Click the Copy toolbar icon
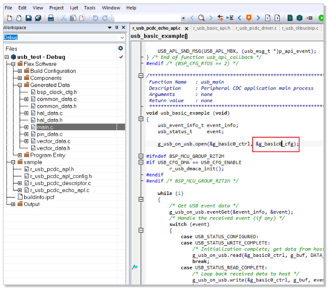 73,18
